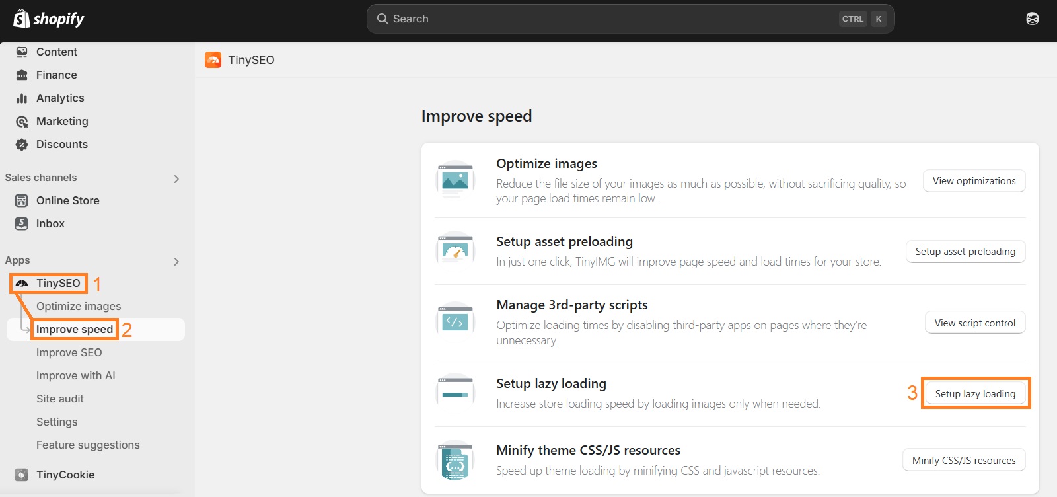
Task: Focus the top Search field
Action: coord(630,19)
